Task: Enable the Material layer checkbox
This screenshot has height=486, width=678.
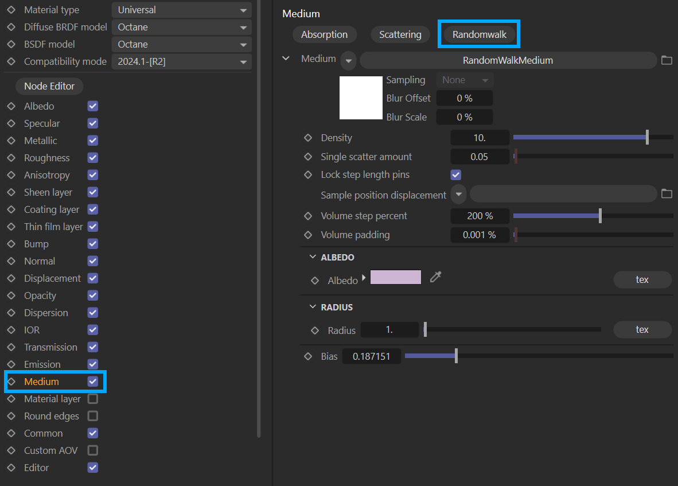Action: (92, 399)
